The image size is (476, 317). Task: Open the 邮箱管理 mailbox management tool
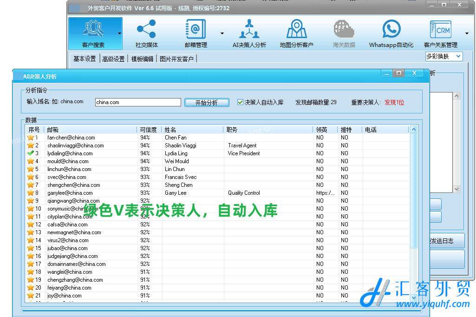pyautogui.click(x=196, y=33)
